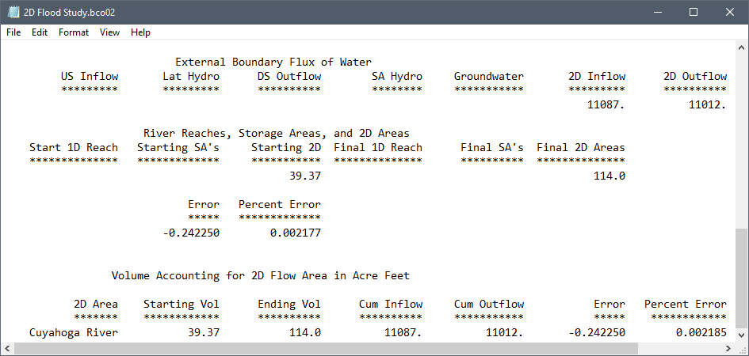Click the External Boundary Flux of Water heading
The width and height of the screenshot is (749, 356).
(273, 62)
